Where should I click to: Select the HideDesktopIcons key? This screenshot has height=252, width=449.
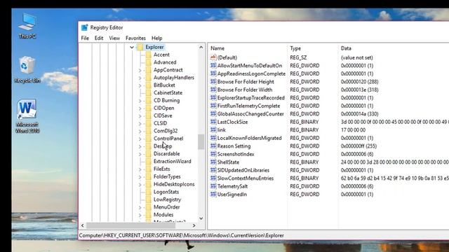pyautogui.click(x=174, y=184)
